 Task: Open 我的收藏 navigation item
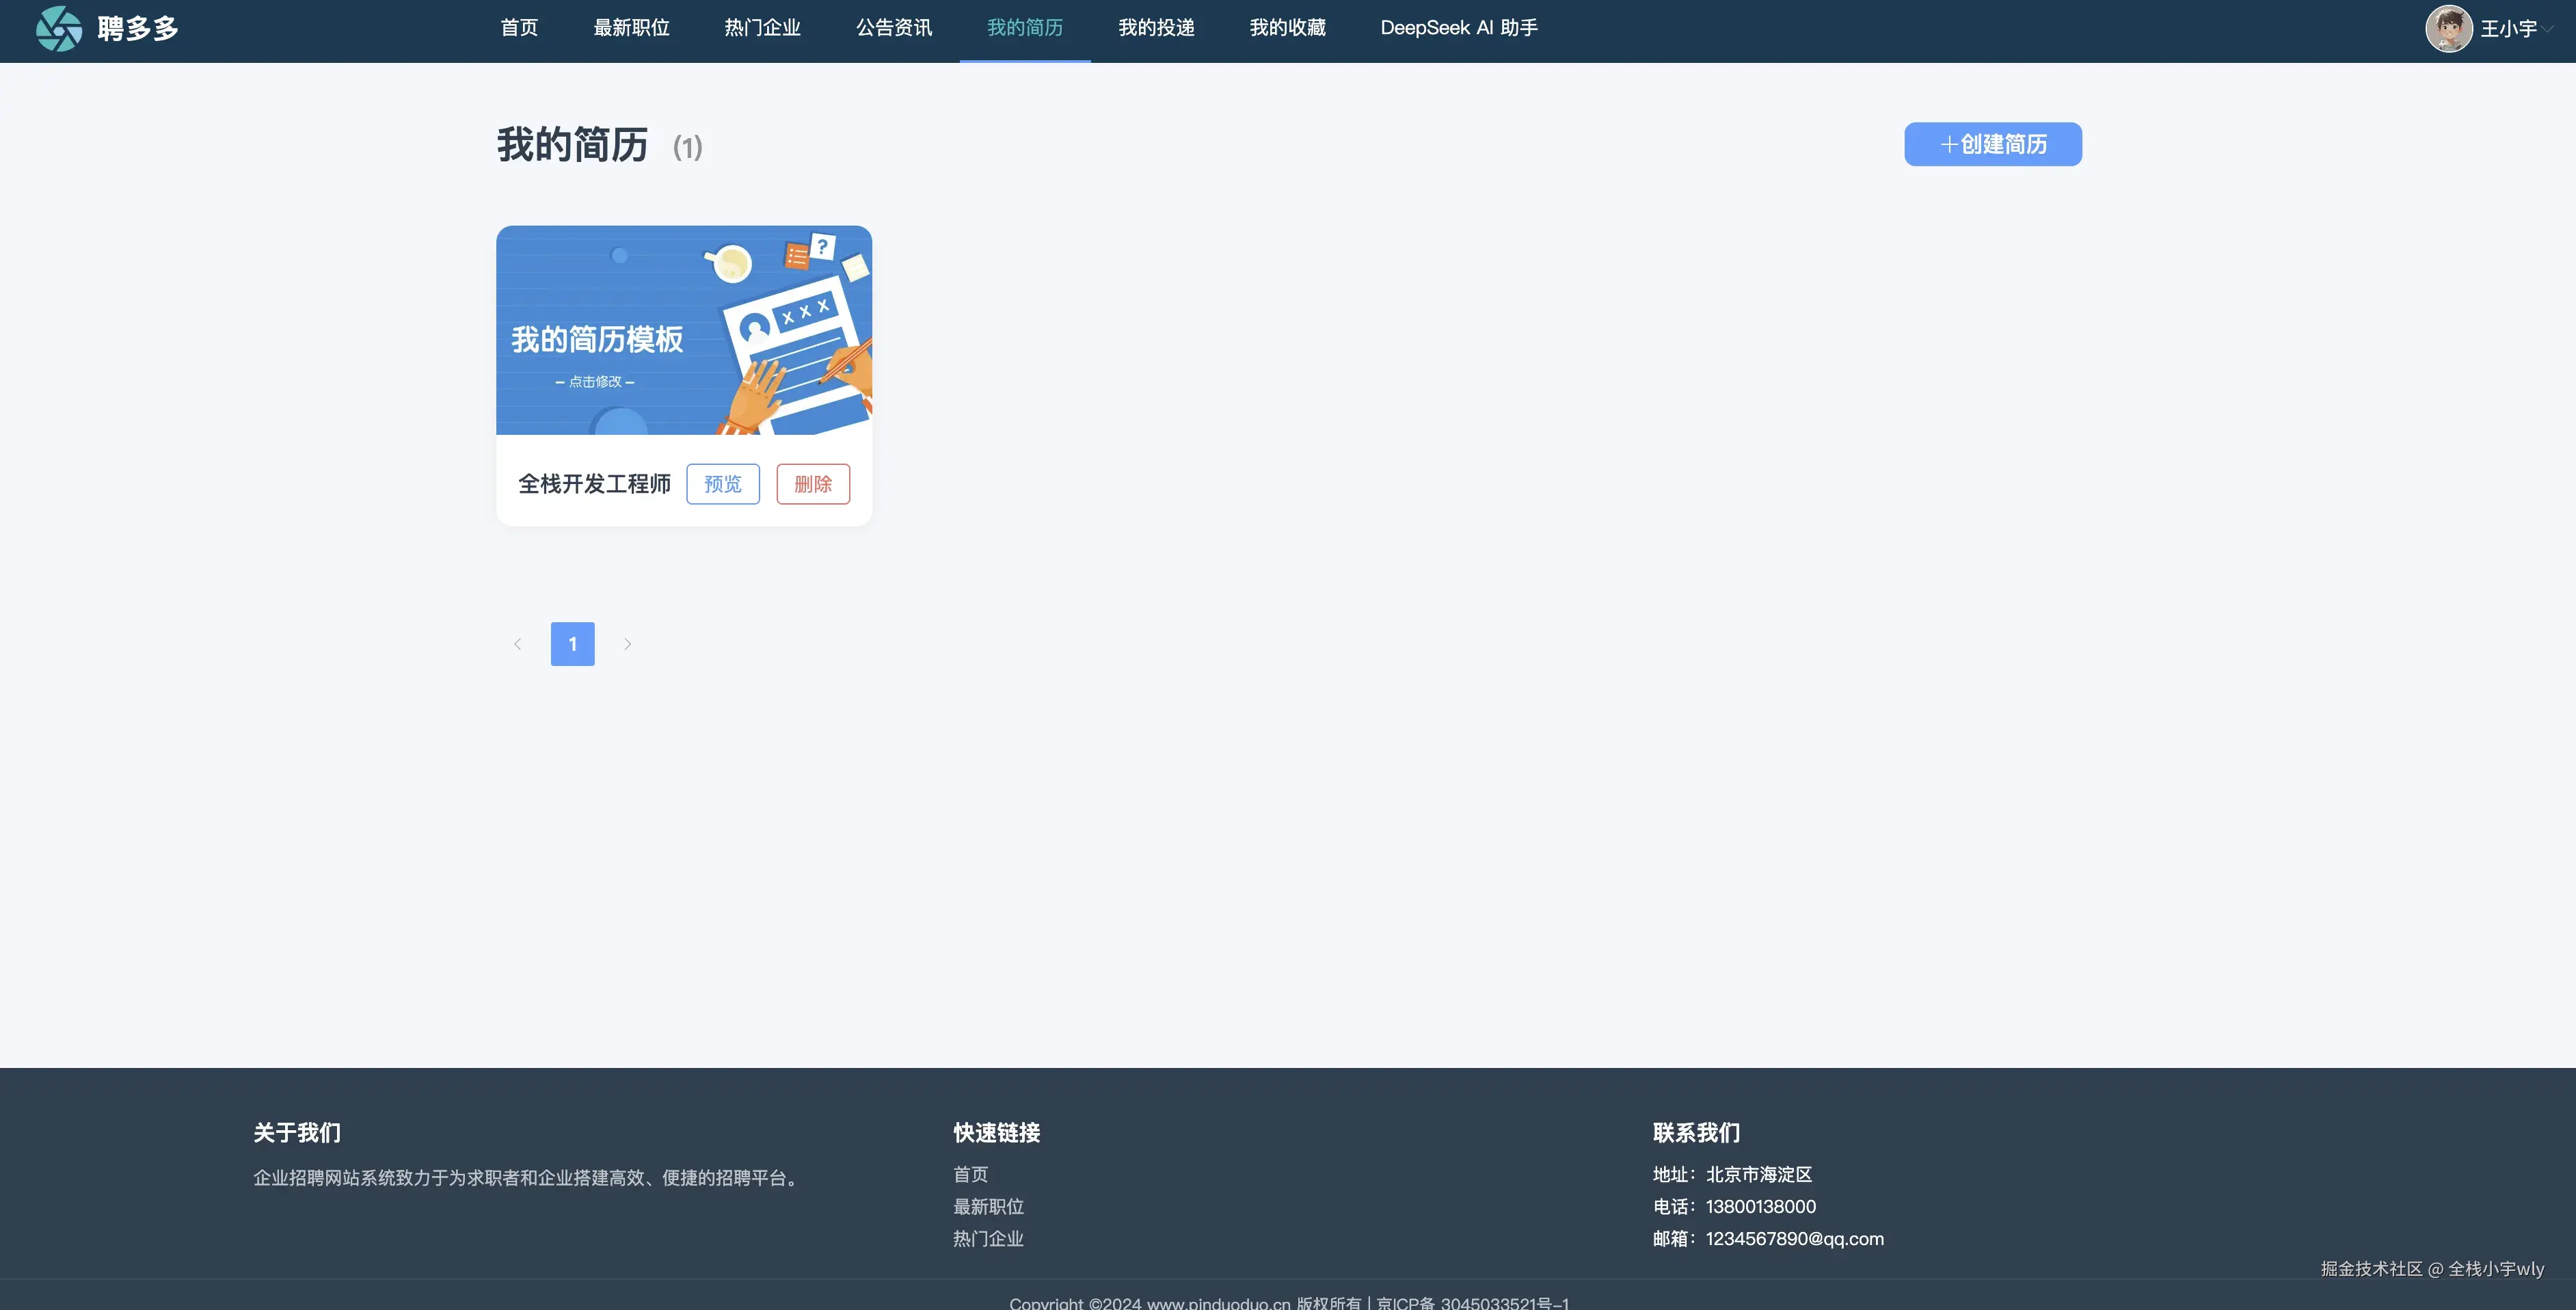(1287, 28)
